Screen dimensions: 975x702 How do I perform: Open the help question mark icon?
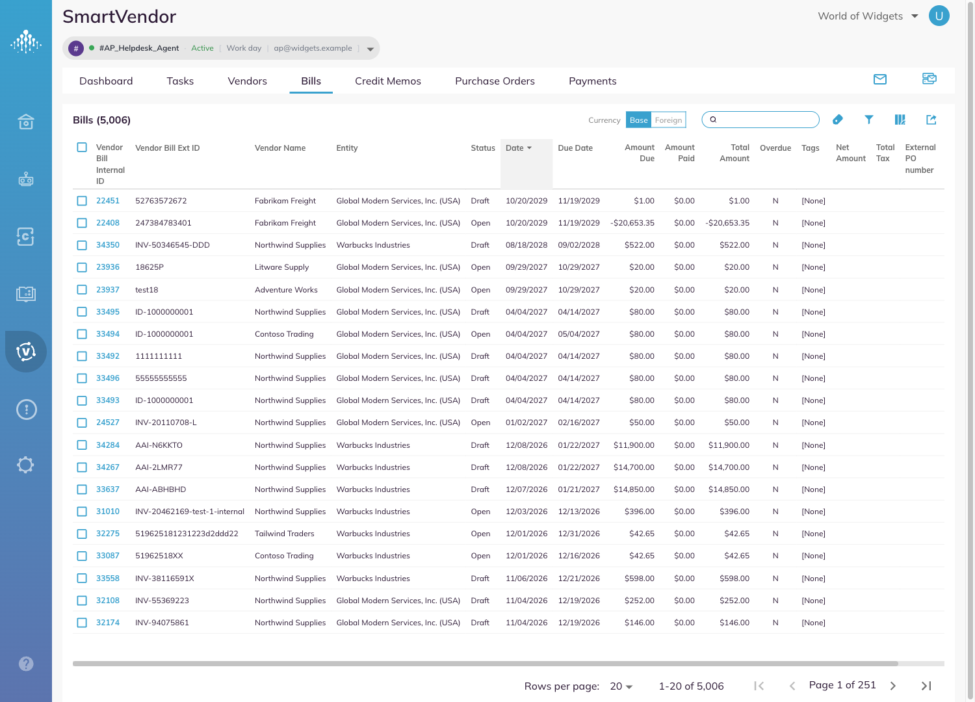coord(26,664)
